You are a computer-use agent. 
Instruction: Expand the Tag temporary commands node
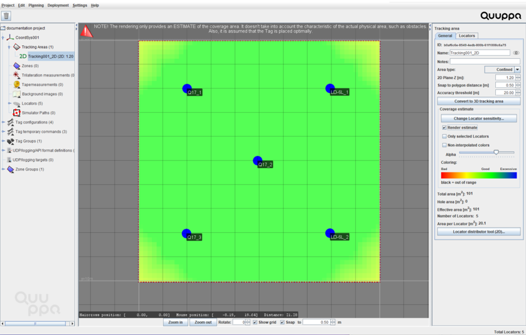[x=3, y=132]
